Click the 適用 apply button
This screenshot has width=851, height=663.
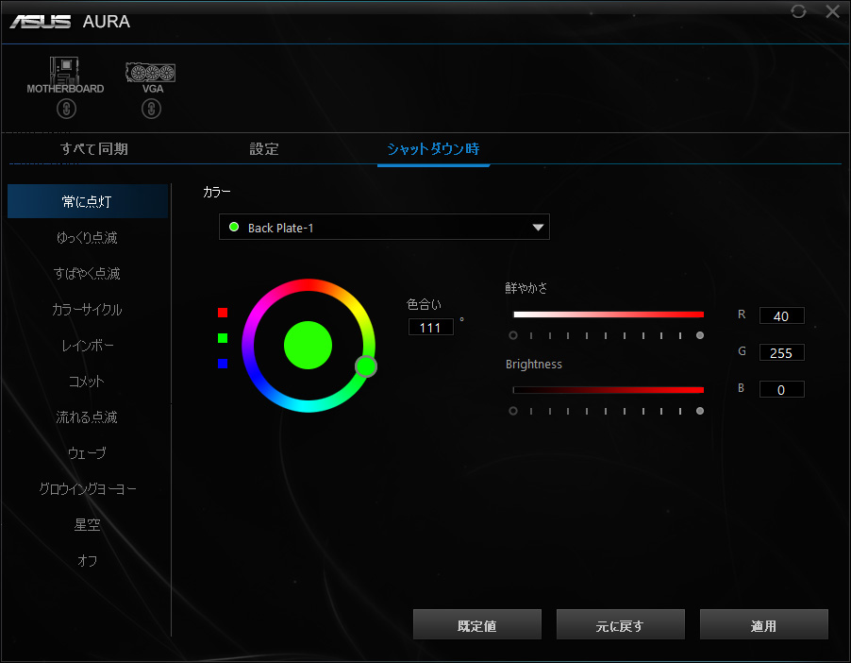click(x=763, y=624)
